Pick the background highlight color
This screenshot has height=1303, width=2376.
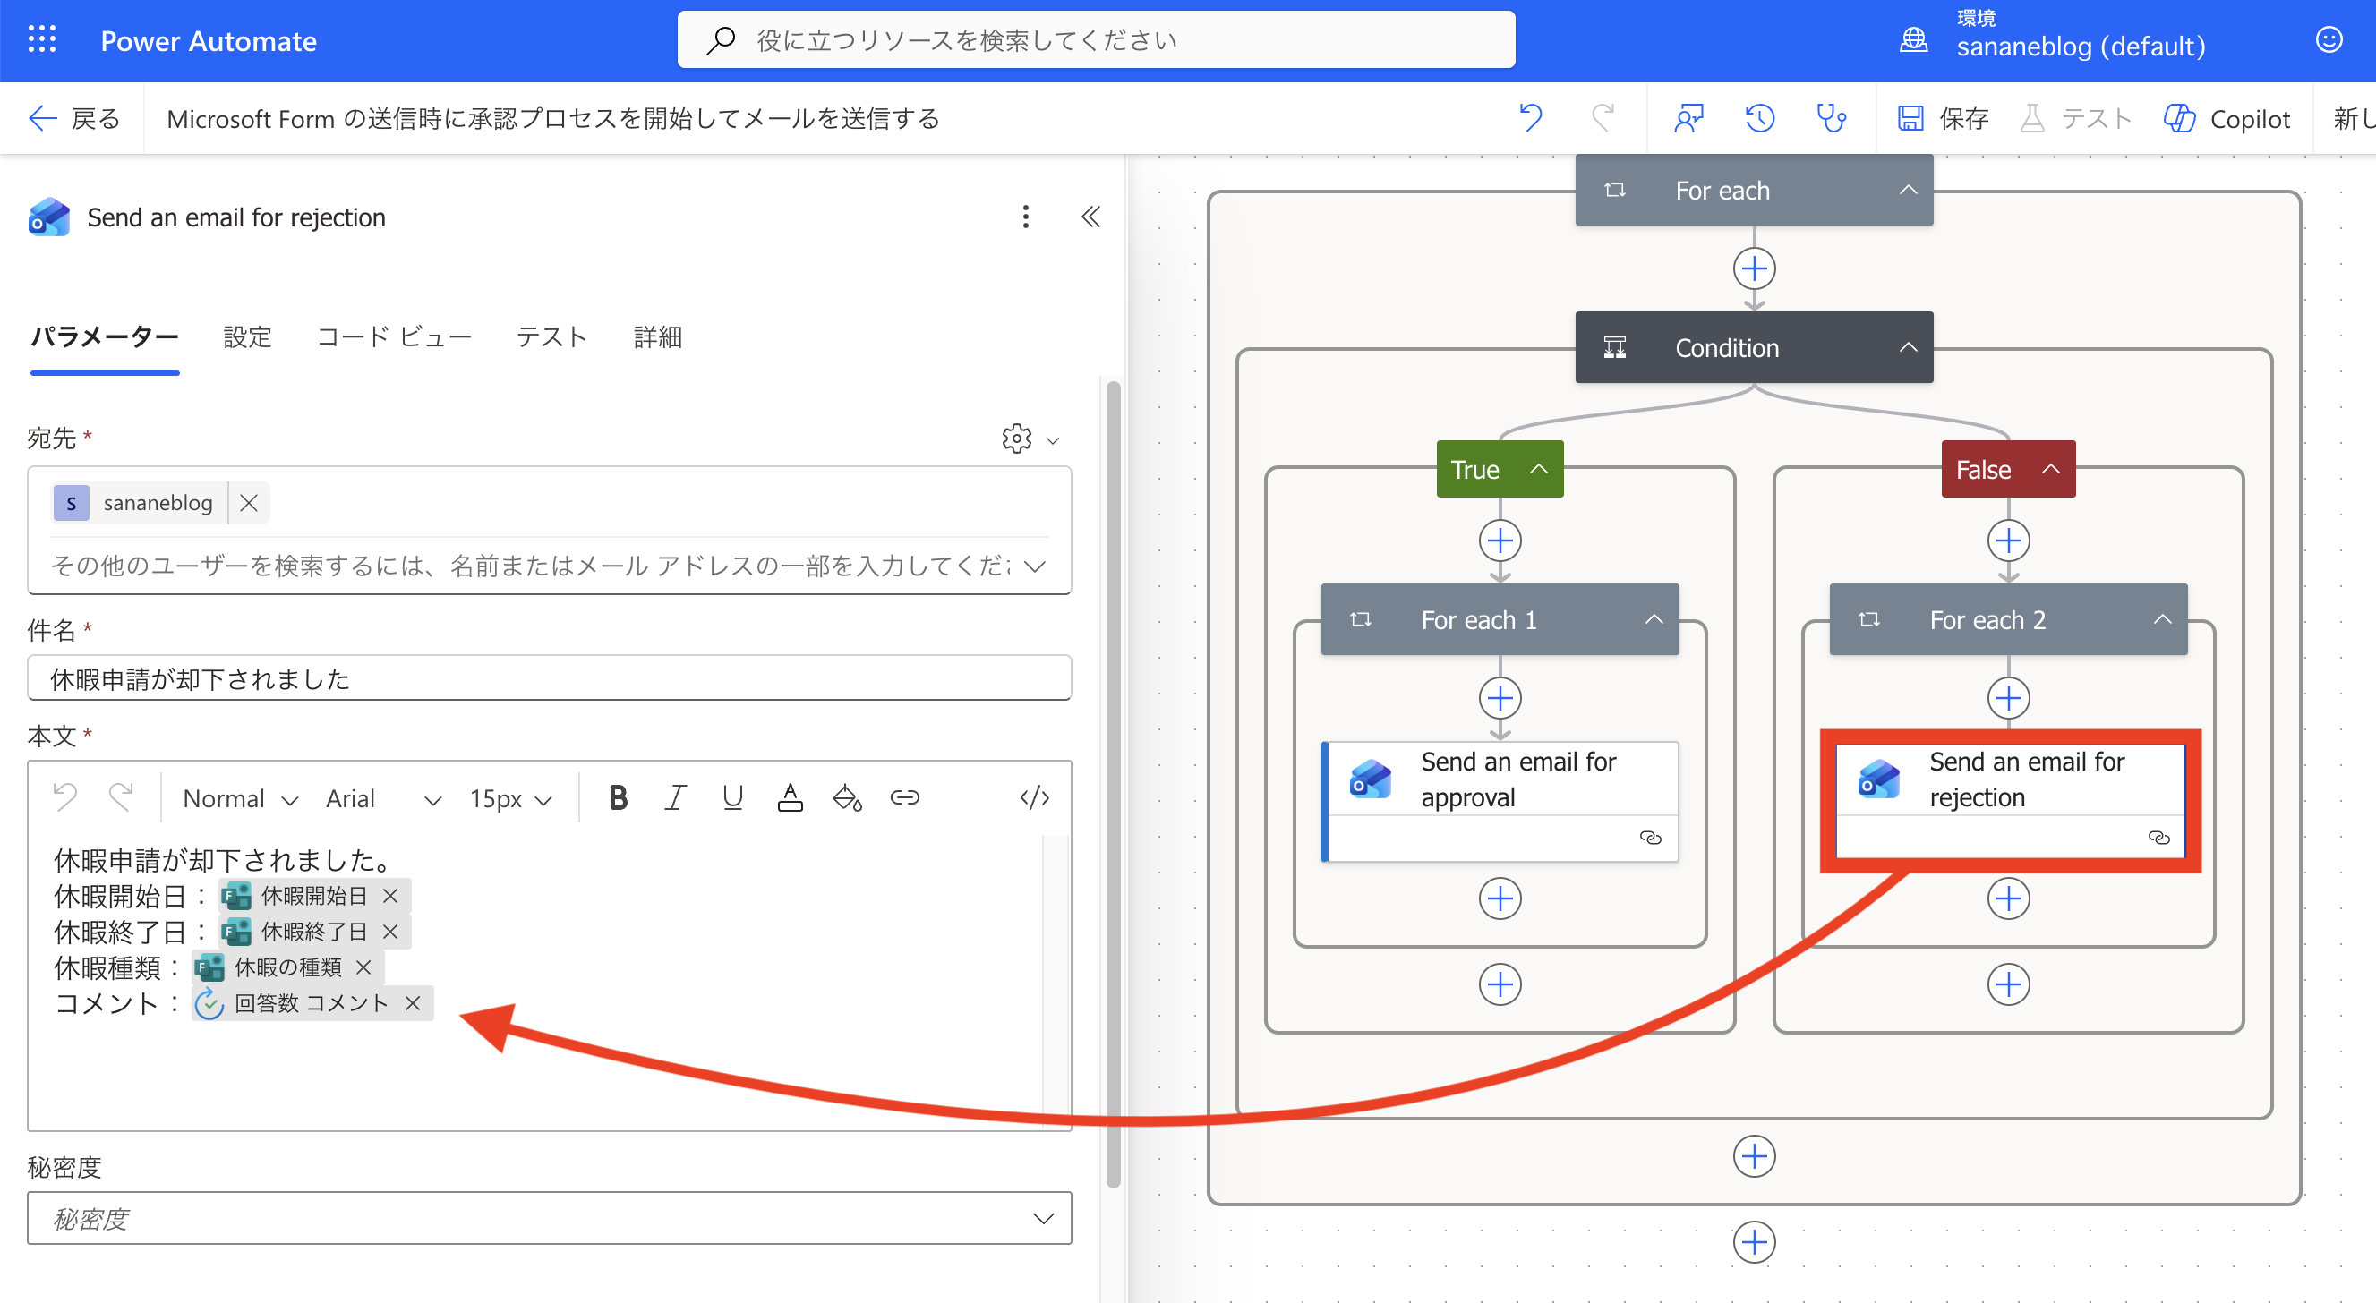coord(847,797)
